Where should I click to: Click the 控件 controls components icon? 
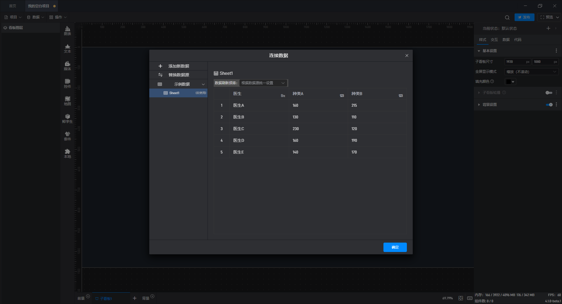[67, 83]
